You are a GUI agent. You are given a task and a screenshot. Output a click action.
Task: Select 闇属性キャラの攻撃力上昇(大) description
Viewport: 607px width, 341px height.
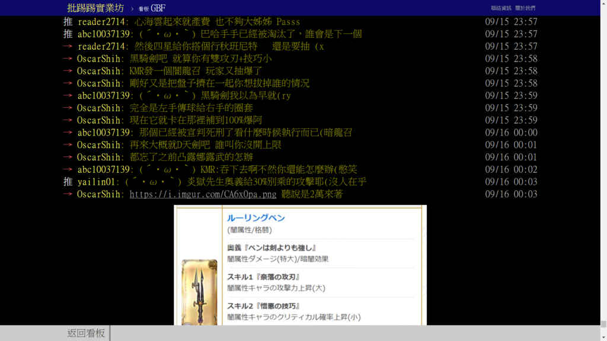coord(276,288)
